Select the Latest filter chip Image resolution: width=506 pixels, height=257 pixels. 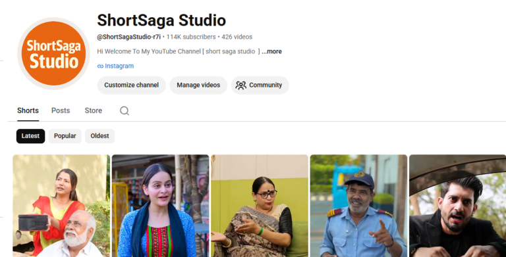(31, 136)
